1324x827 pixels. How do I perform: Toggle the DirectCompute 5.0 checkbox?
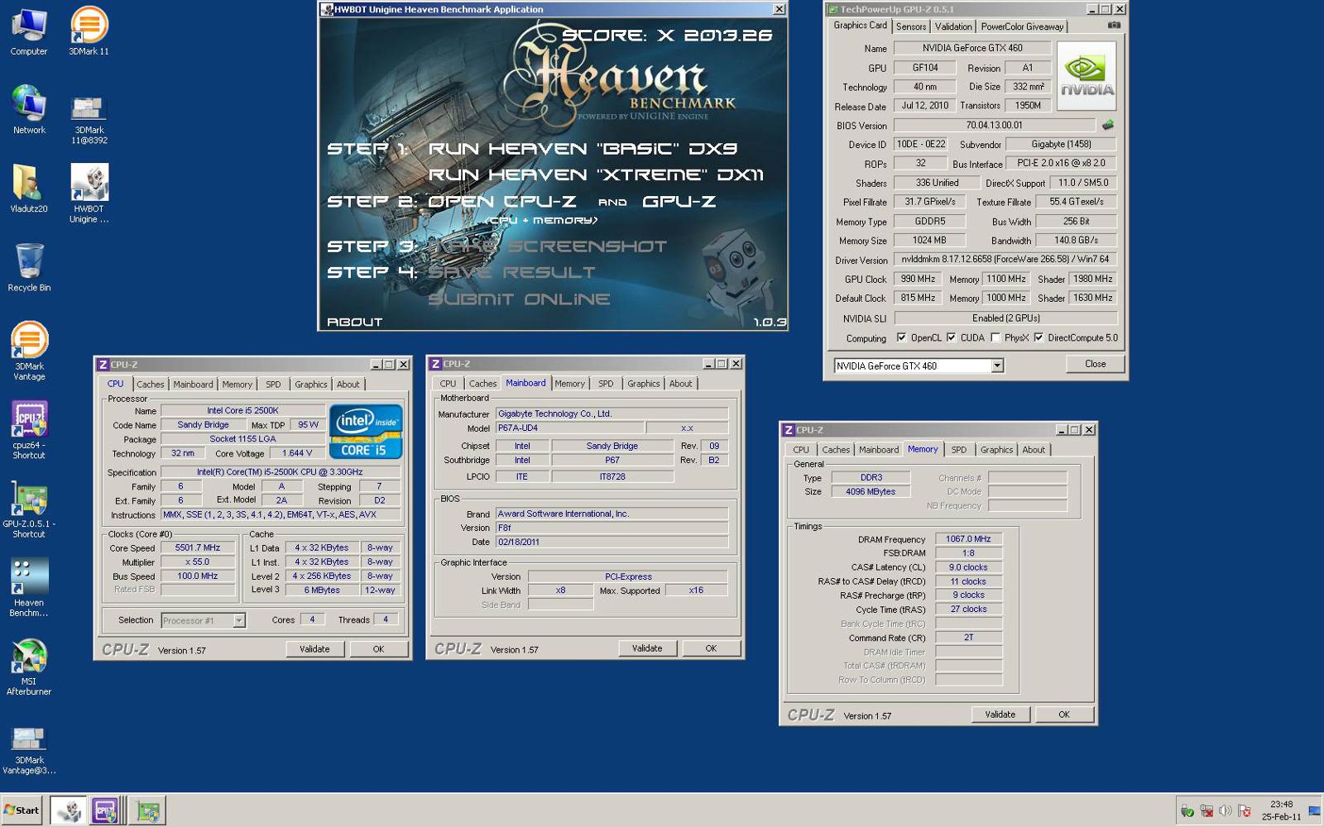pyautogui.click(x=1039, y=337)
